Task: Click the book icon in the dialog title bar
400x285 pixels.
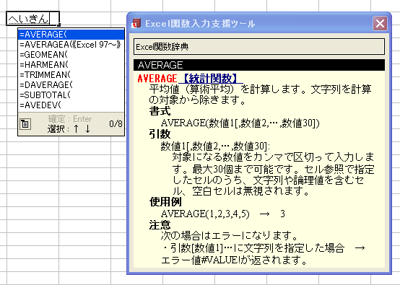Action: click(x=136, y=23)
